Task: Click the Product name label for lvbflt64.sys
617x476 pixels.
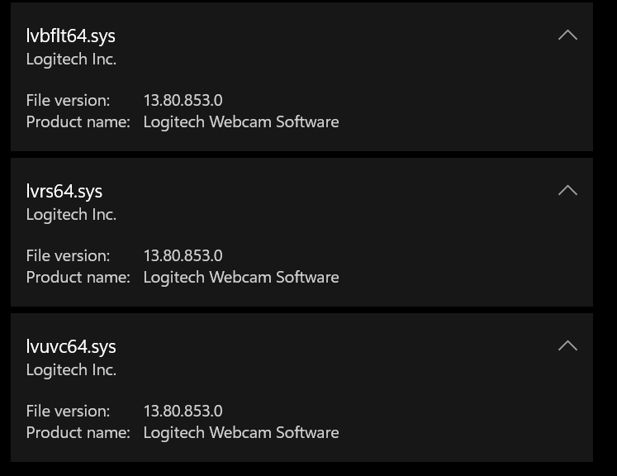Action: pyautogui.click(x=78, y=121)
